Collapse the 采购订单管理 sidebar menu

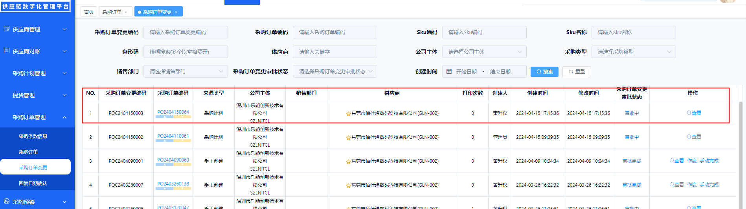[64, 117]
